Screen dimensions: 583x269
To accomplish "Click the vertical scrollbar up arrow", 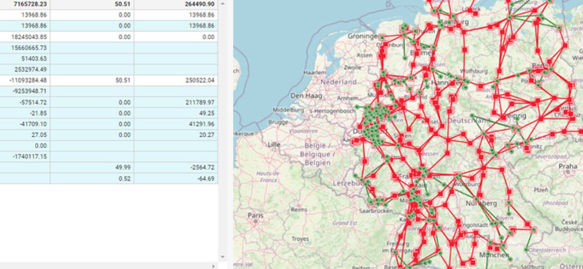I will pos(223,4).
